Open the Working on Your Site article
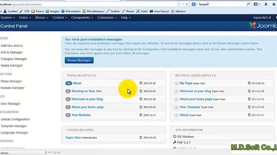Image resolution: width=277 pixels, height=155 pixels. pyautogui.click(x=87, y=91)
